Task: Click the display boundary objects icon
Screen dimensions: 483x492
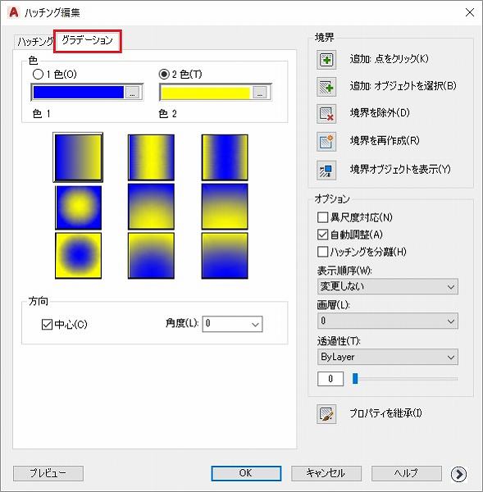Action: coord(326,171)
